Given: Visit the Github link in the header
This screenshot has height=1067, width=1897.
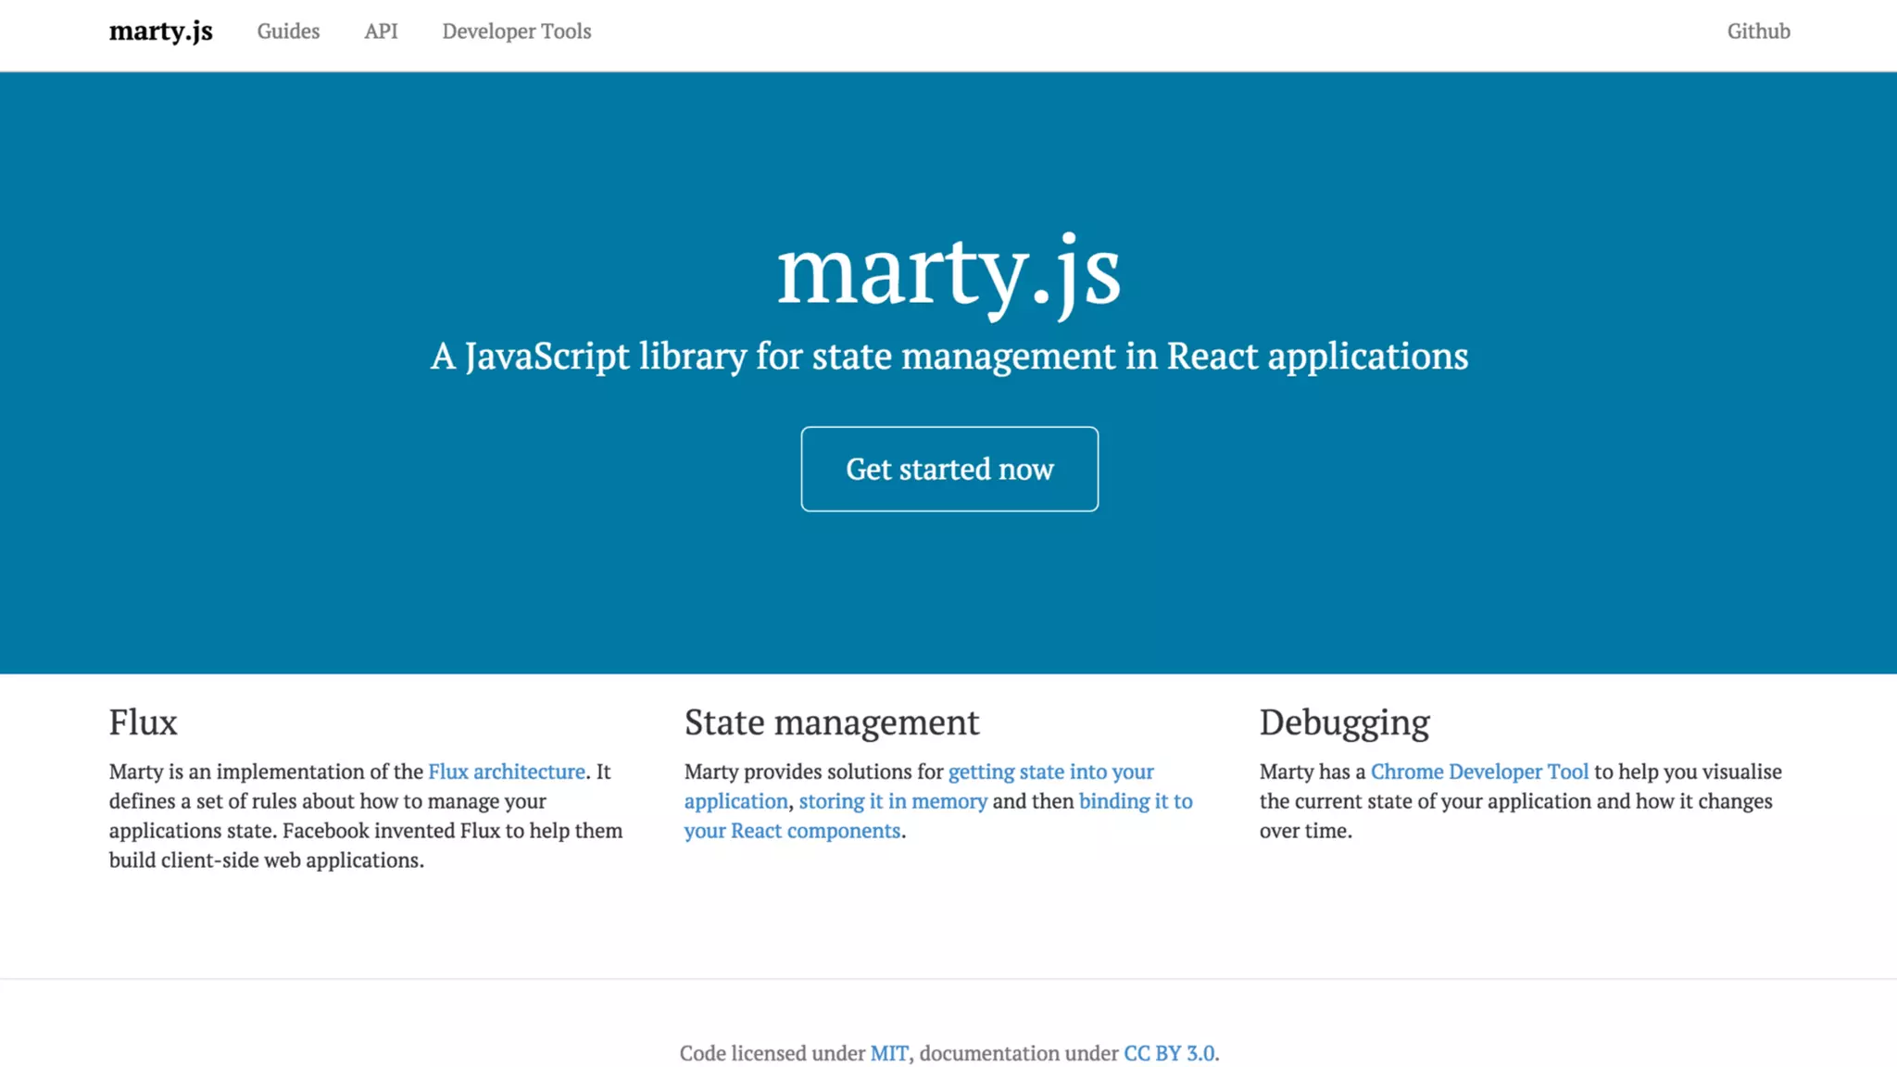Looking at the screenshot, I should [x=1757, y=31].
